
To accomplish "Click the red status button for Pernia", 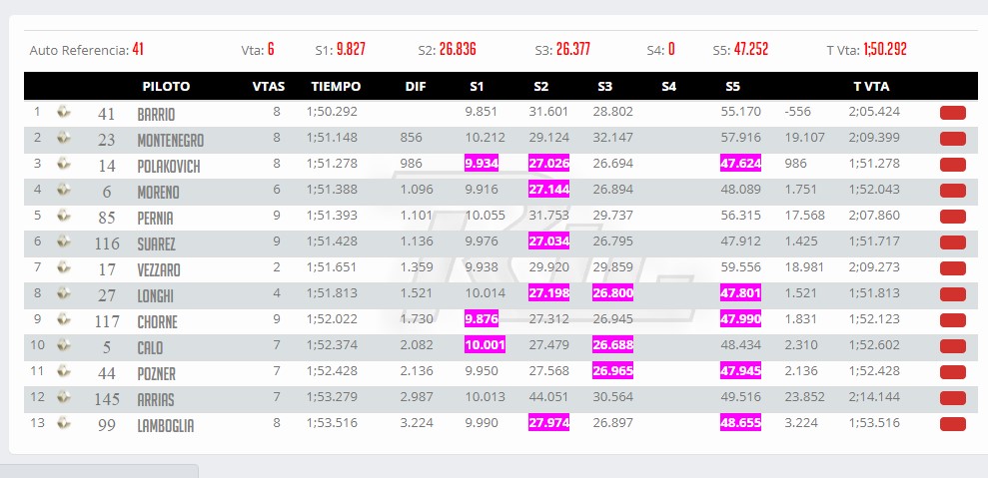I will 953,217.
